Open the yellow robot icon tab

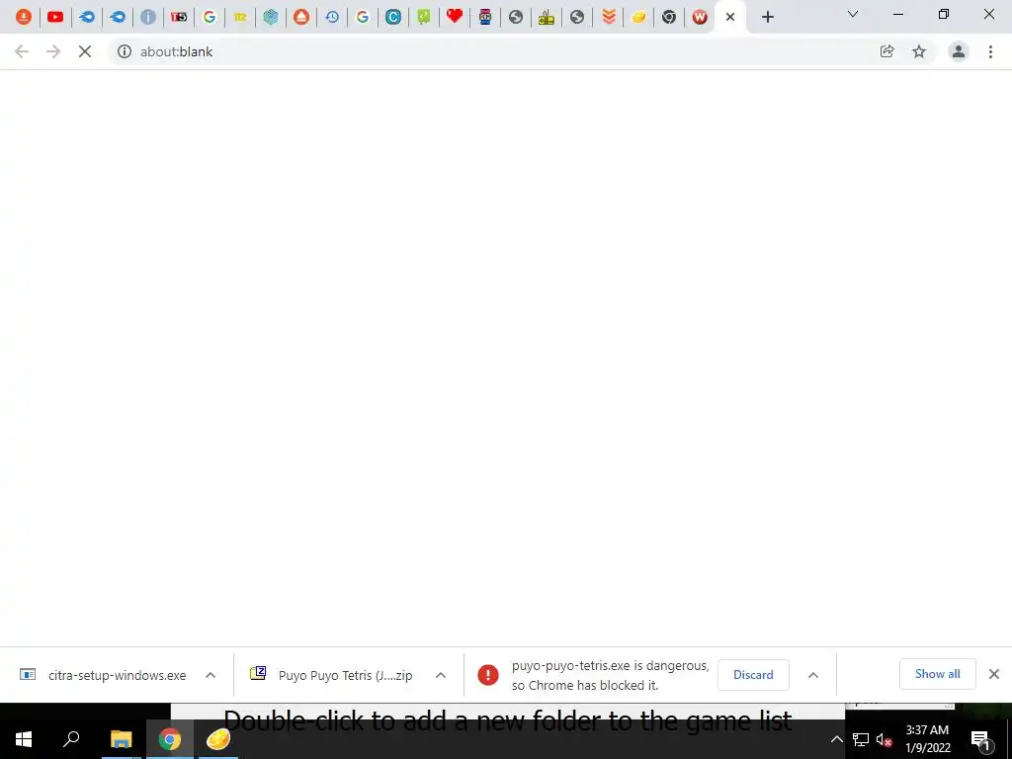[546, 17]
